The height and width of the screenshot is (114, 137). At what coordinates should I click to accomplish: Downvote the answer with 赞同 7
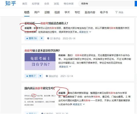pos(40,76)
